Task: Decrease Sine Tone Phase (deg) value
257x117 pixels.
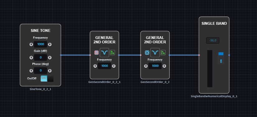Action: pos(31,71)
